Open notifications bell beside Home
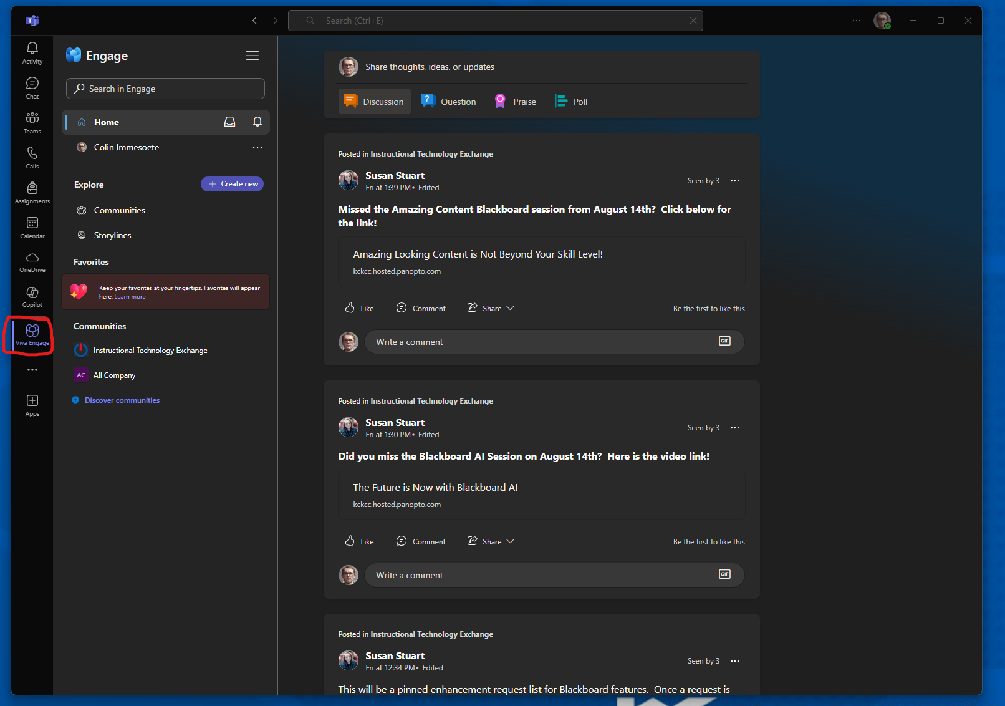 tap(257, 122)
